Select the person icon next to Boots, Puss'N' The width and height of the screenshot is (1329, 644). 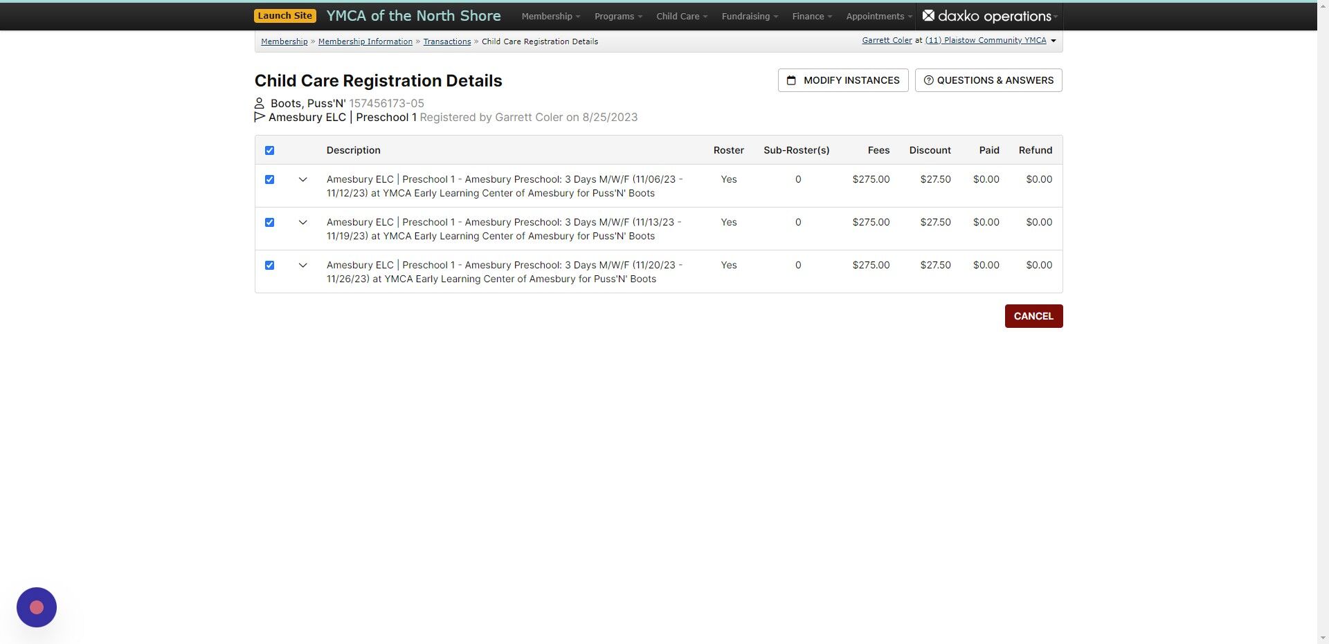point(260,103)
